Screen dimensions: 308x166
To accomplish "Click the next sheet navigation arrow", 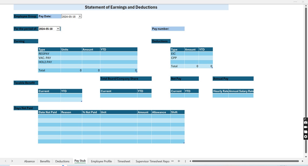I will pos(12,161).
